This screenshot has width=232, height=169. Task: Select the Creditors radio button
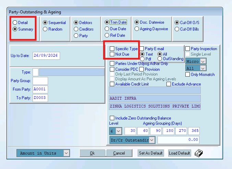76,29
